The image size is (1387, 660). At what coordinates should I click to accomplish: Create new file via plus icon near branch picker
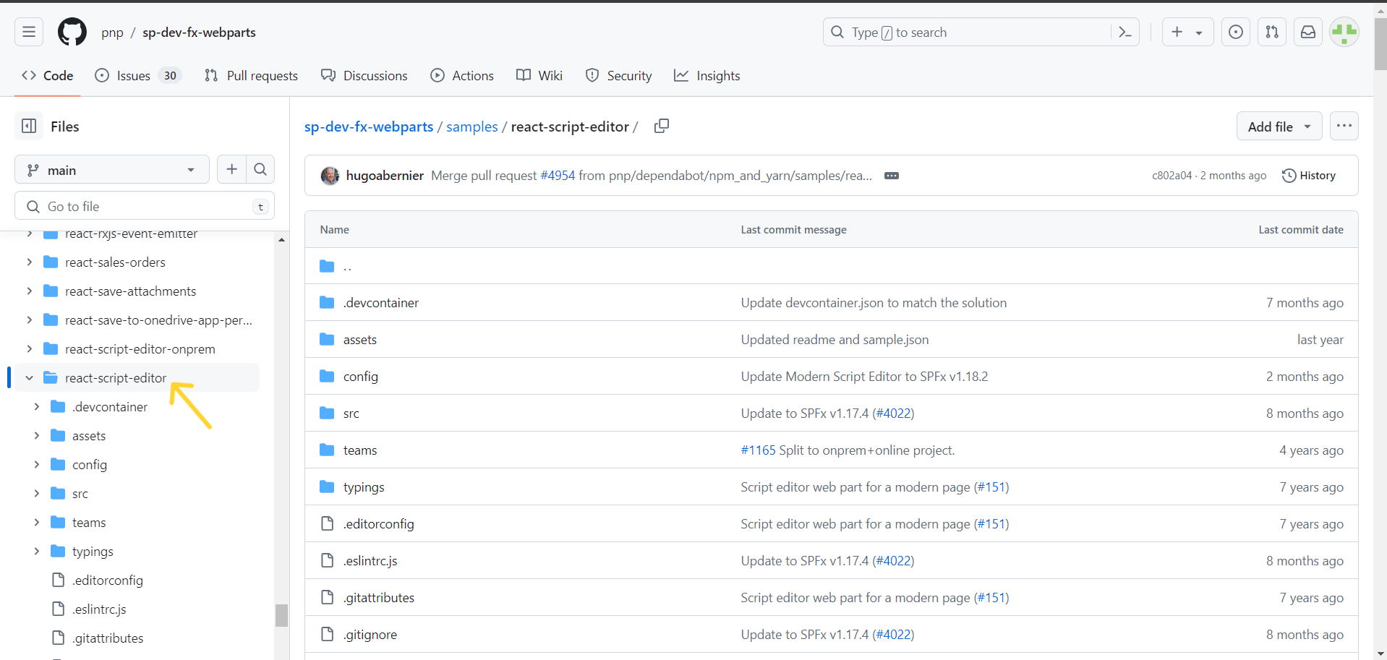[231, 169]
